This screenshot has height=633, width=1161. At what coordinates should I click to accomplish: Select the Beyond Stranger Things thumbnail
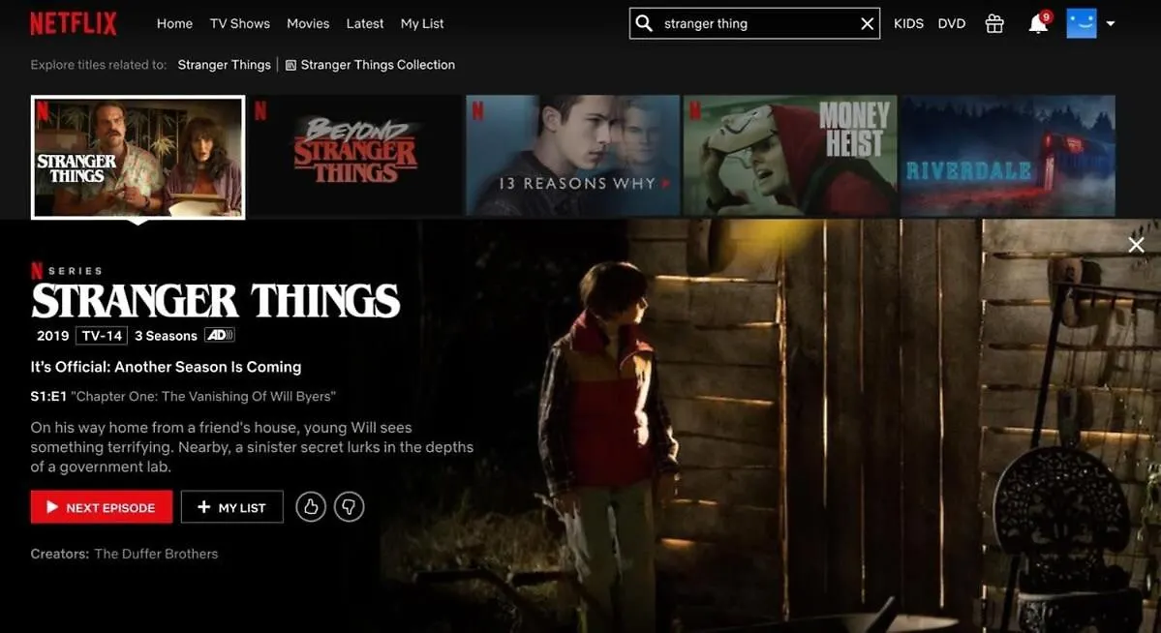(x=355, y=156)
